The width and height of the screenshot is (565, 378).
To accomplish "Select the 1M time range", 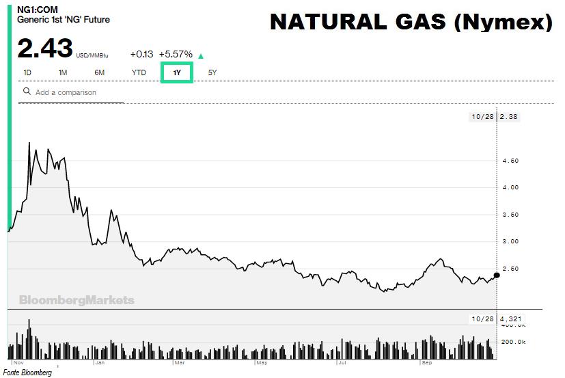I will point(63,72).
